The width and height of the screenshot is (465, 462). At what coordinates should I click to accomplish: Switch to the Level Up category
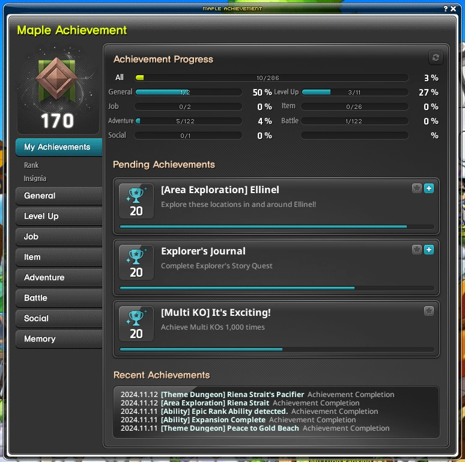pos(59,216)
